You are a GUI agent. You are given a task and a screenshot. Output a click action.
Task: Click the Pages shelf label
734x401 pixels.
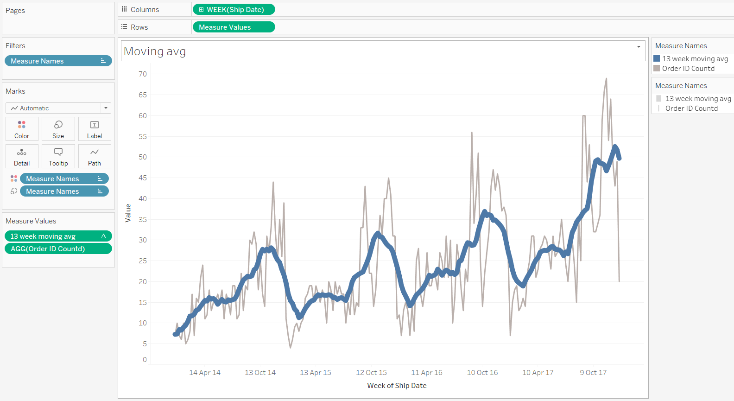(15, 11)
